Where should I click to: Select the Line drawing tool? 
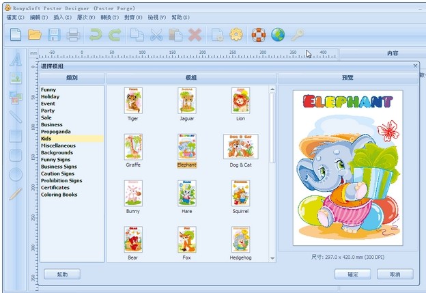(x=16, y=117)
